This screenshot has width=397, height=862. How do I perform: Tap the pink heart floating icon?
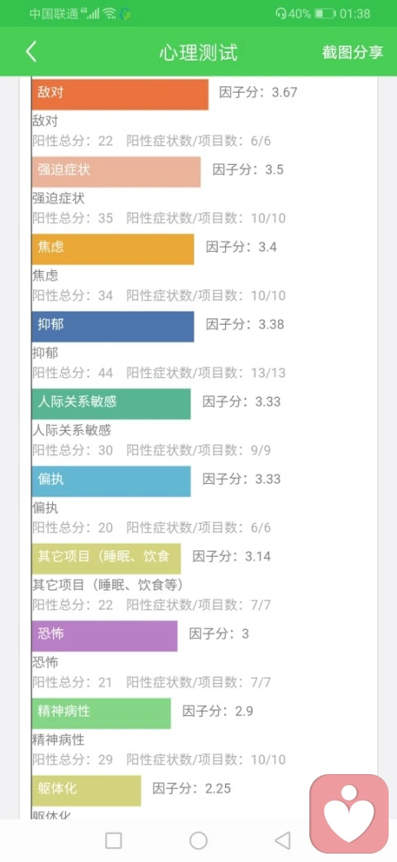pos(349,812)
